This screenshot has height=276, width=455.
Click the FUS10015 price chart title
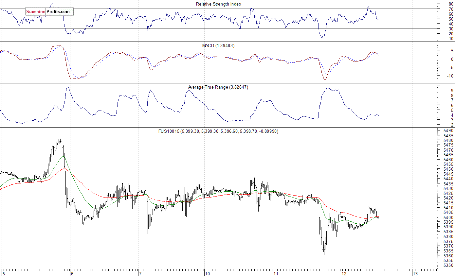(x=218, y=131)
